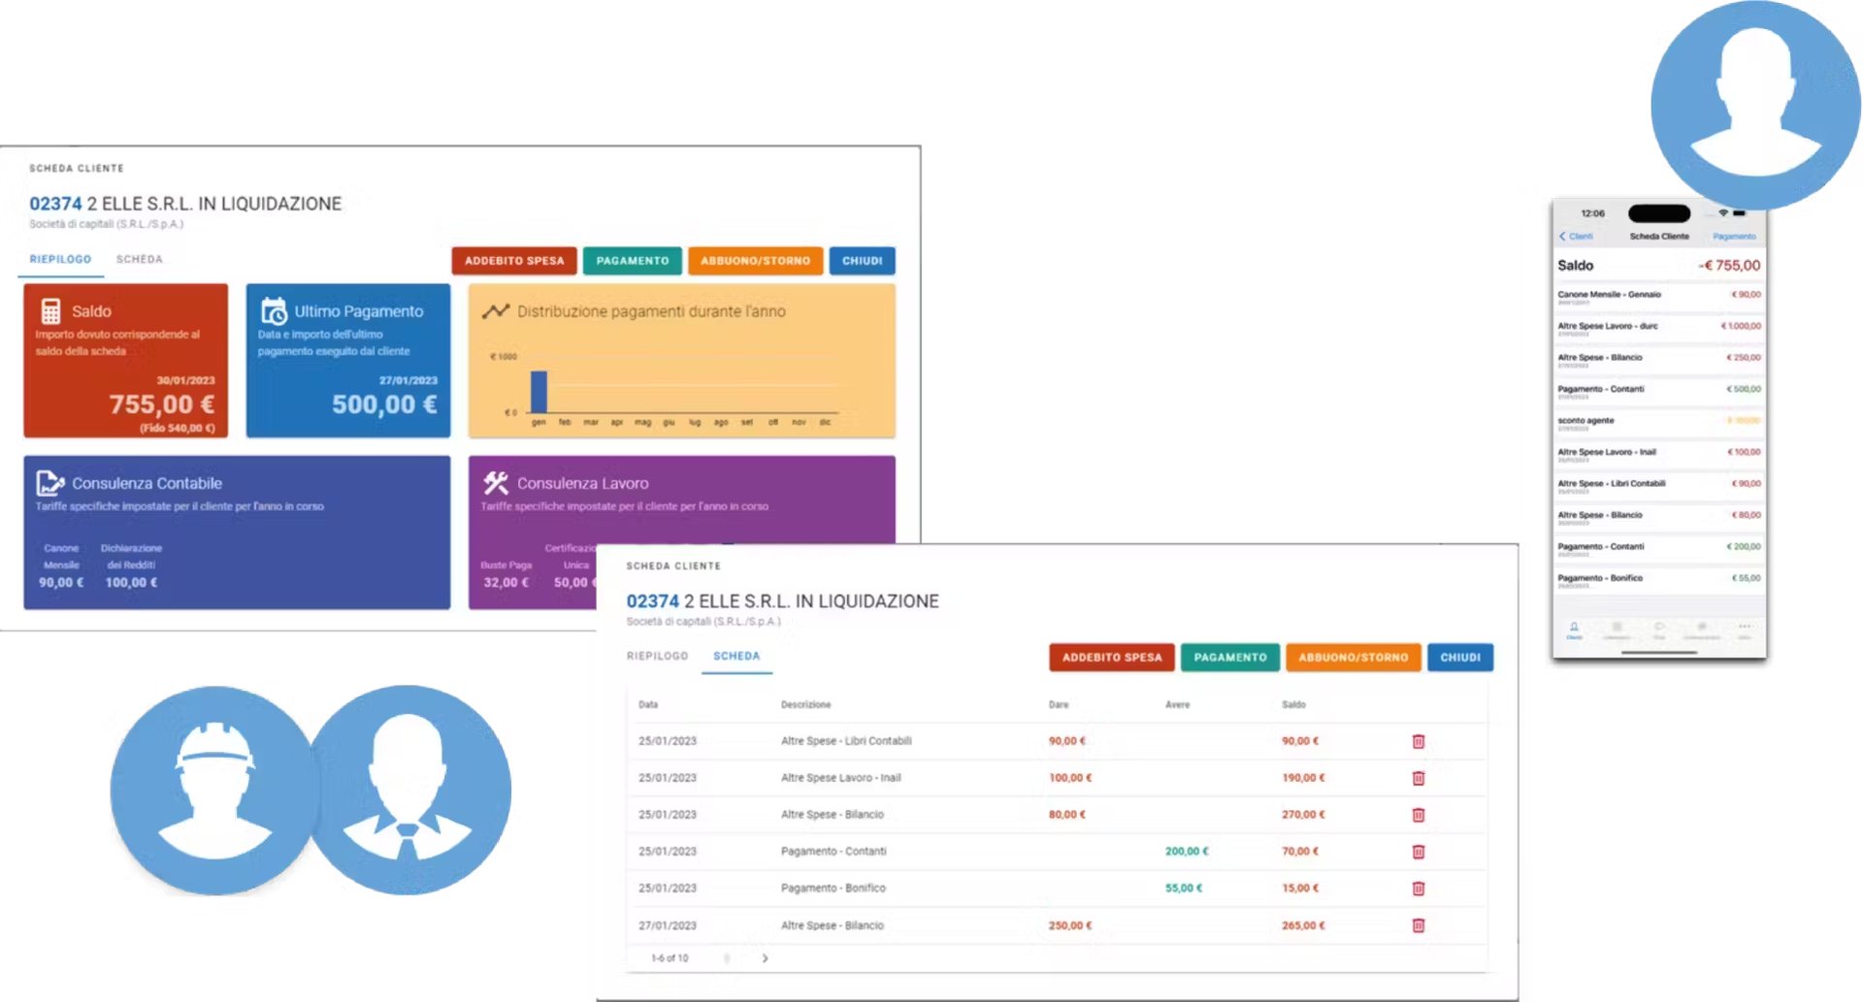Click green Pagamento button in the Riepilogo window
This screenshot has width=1863, height=1002.
[x=633, y=261]
